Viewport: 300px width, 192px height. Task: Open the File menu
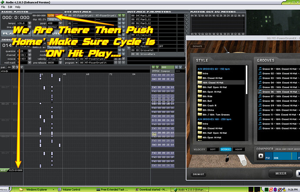pos(4,7)
